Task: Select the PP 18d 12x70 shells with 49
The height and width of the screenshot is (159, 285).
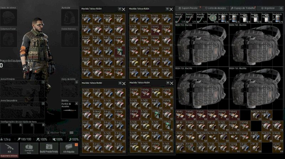Action: pyautogui.click(x=191, y=148)
